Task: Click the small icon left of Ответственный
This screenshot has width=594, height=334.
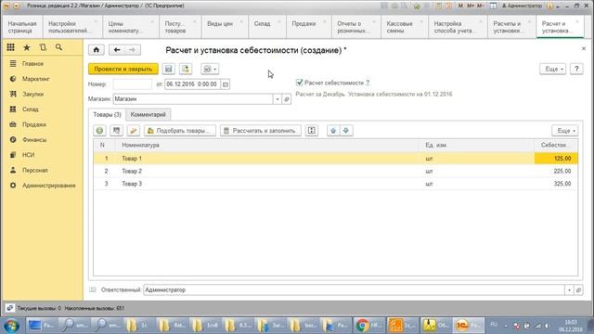Action: tap(93, 290)
